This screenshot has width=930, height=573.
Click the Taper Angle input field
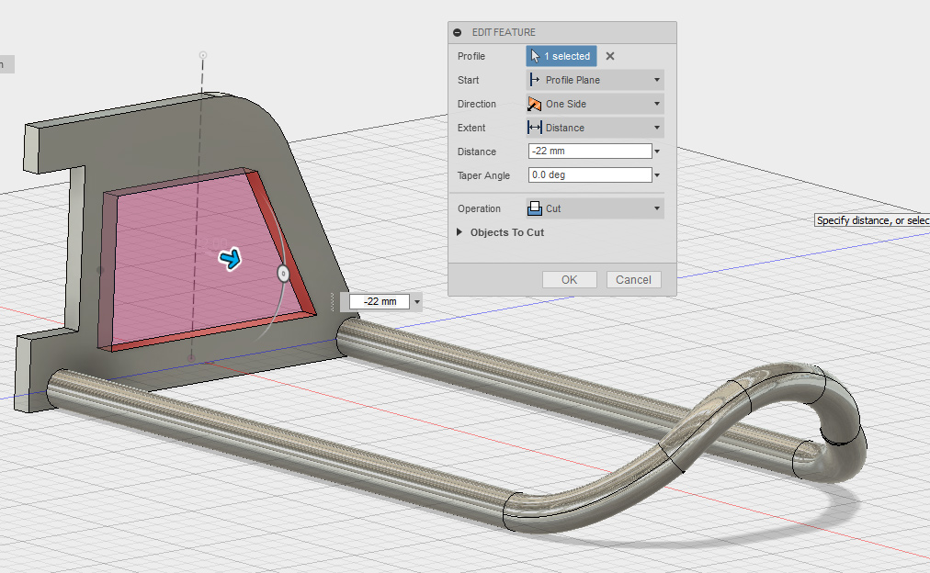pyautogui.click(x=588, y=175)
